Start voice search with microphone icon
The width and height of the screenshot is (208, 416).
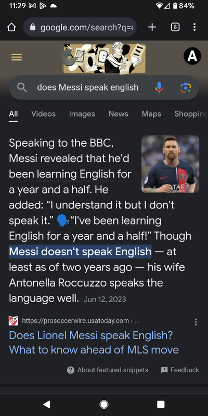click(159, 87)
